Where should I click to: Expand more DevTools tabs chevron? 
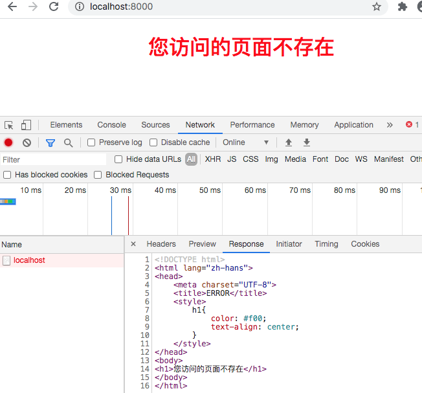390,125
